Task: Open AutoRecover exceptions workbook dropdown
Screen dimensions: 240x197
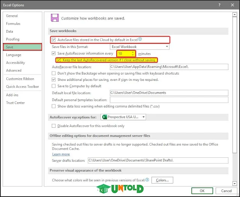Action: coord(123,117)
